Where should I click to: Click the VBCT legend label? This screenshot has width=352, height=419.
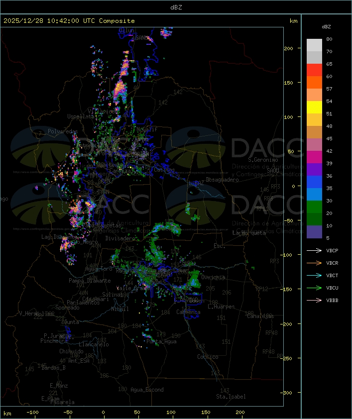point(332,276)
